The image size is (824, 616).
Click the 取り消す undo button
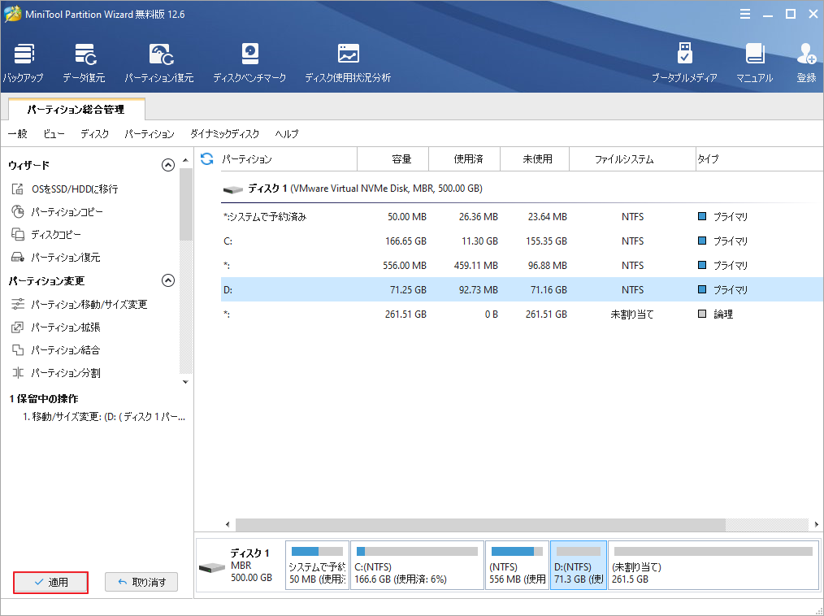coord(141,582)
